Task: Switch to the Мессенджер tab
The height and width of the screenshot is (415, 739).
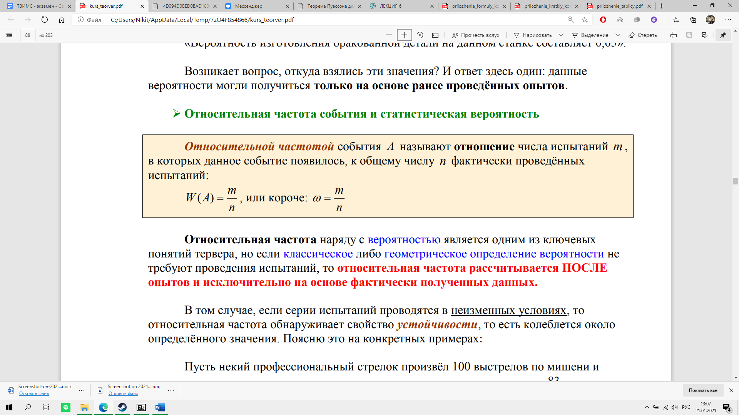Action: [x=257, y=6]
